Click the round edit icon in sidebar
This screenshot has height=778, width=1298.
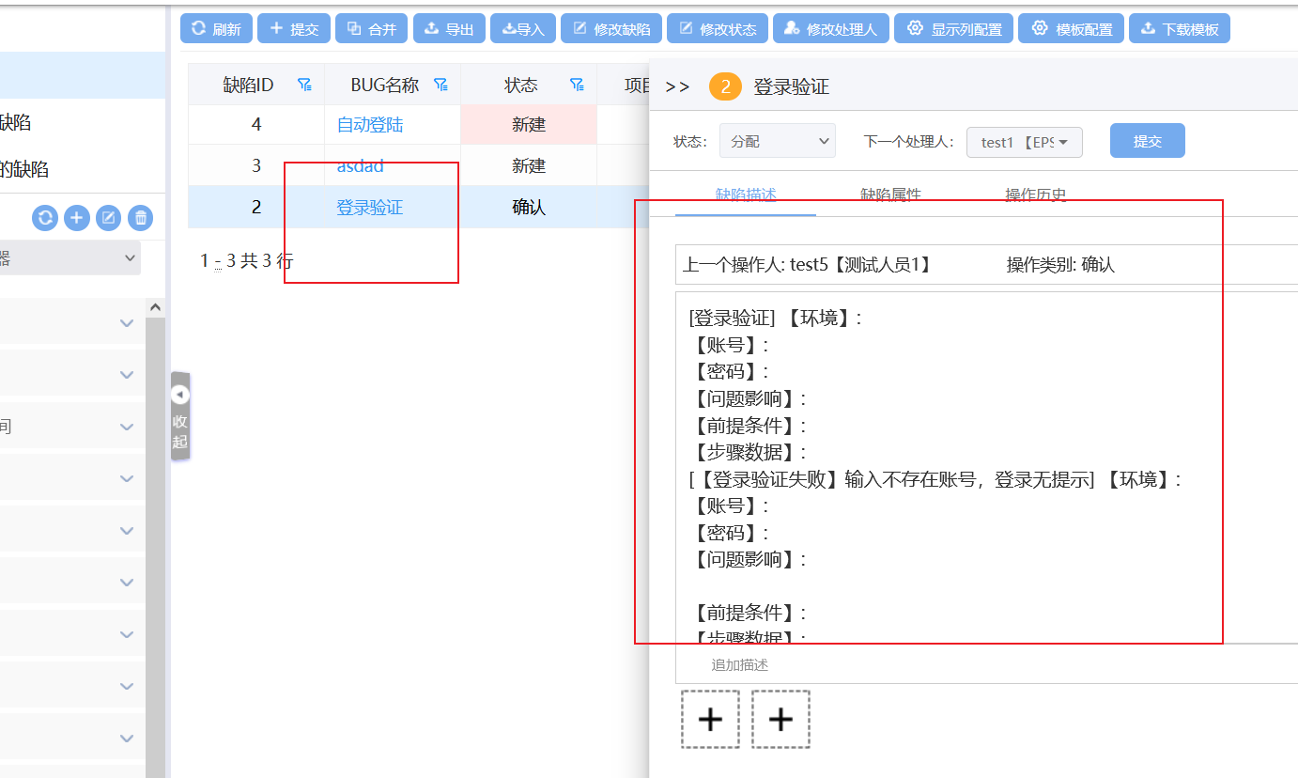click(109, 218)
